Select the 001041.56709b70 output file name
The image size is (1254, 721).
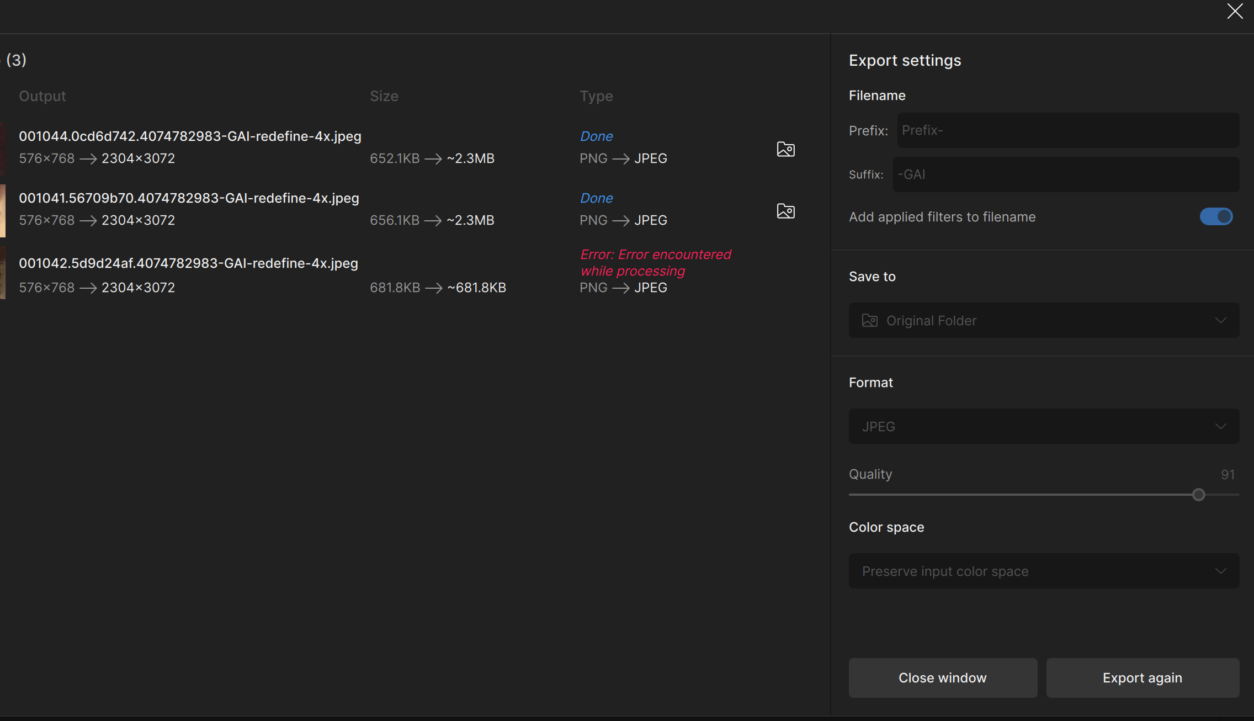click(189, 198)
